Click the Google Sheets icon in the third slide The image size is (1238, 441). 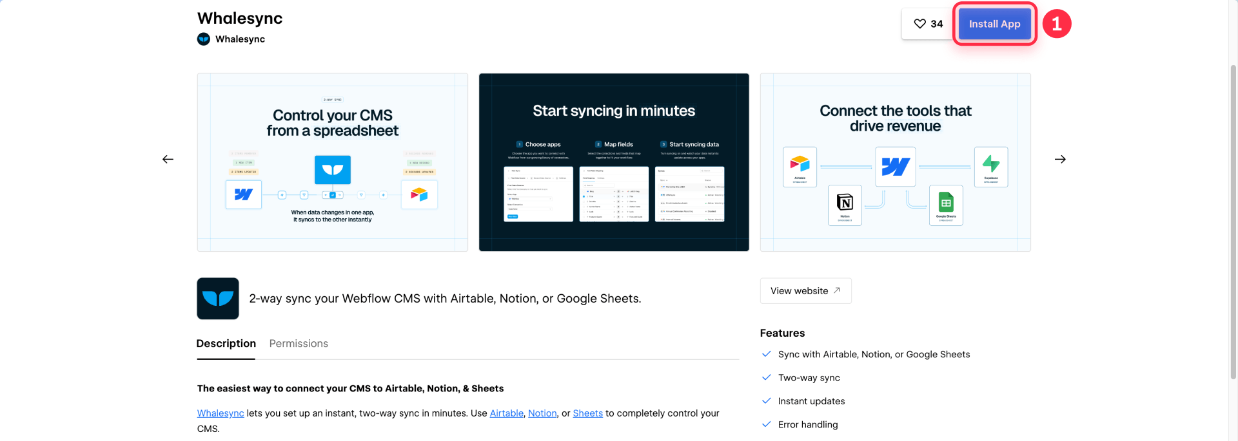tap(946, 205)
